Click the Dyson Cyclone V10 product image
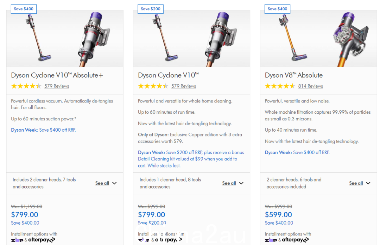 point(191,39)
